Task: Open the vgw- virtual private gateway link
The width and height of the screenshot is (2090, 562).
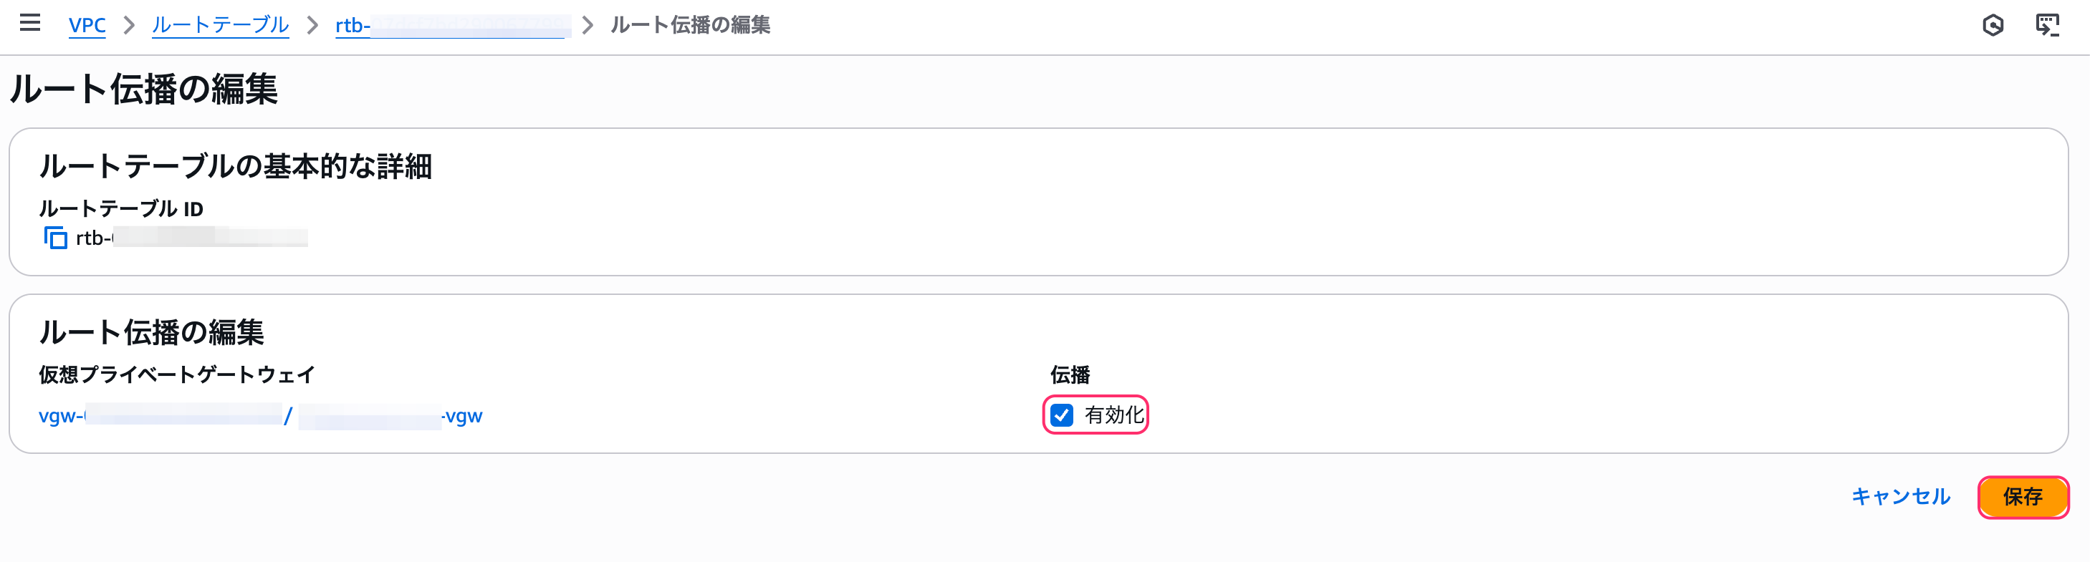Action: pos(260,416)
